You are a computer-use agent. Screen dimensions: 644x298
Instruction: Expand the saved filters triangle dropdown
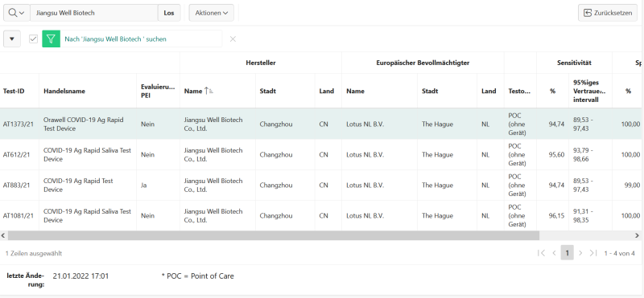coord(12,39)
